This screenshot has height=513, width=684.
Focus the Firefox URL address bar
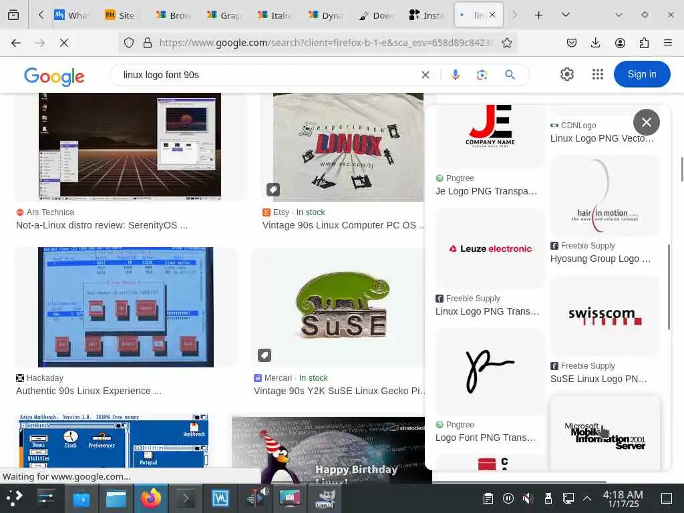[325, 43]
